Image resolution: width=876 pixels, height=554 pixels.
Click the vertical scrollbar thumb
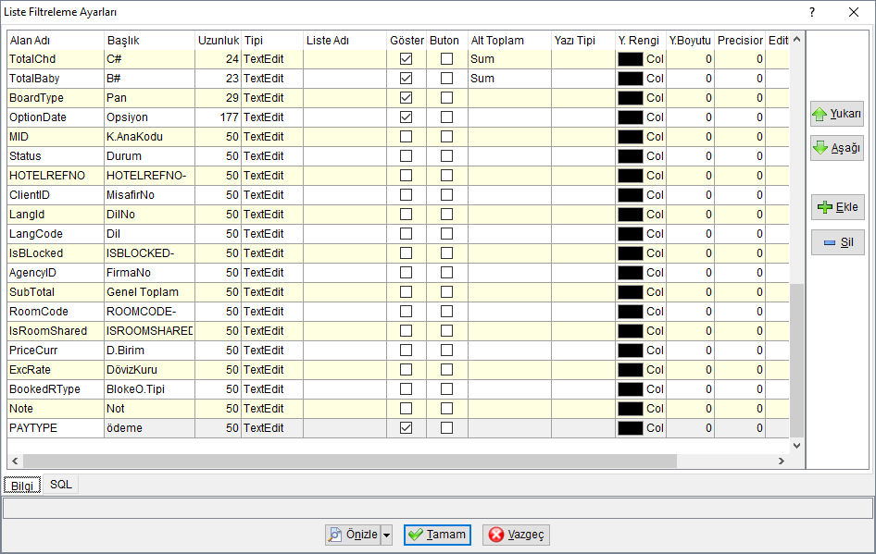[x=796, y=360]
